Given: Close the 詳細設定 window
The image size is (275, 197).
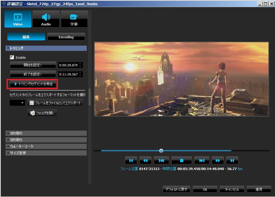Looking at the screenshot, I should (x=271, y=4).
